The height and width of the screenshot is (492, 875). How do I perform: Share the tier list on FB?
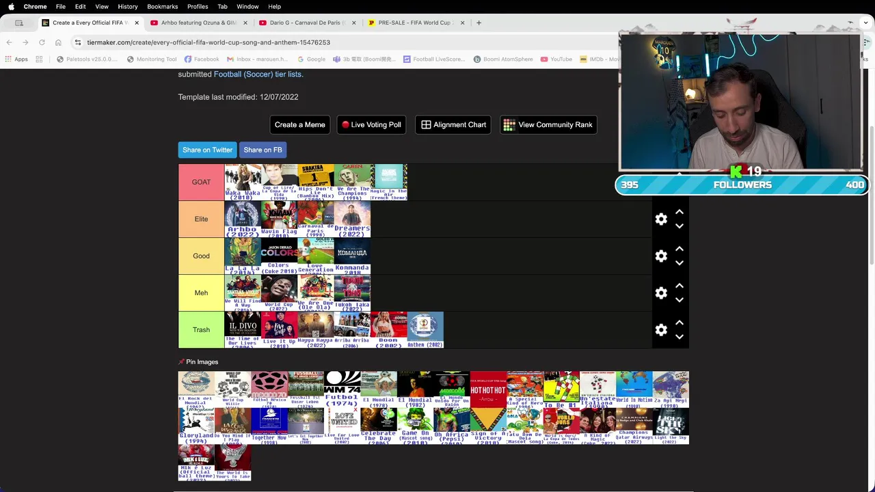(x=262, y=150)
